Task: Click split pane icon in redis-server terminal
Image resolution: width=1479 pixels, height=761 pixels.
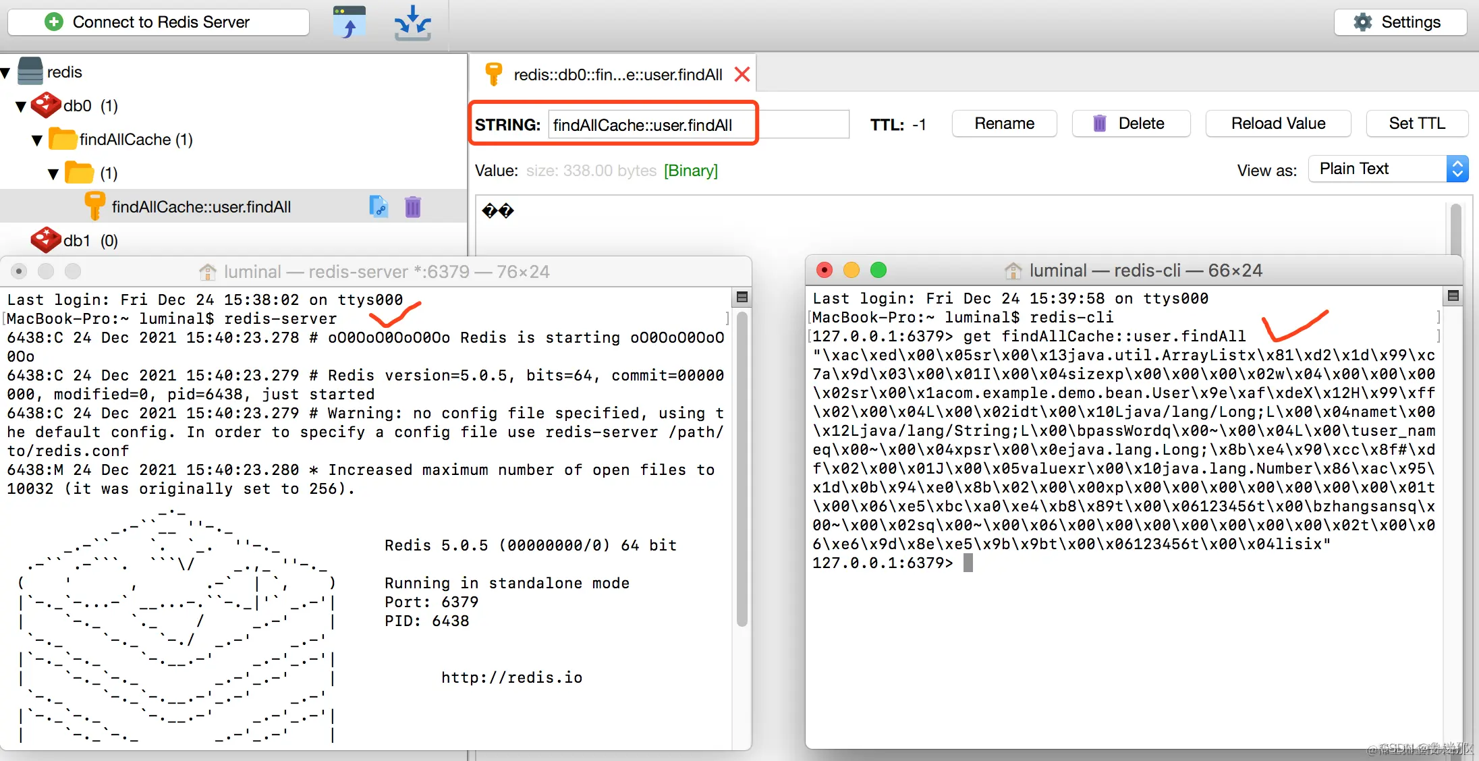Action: tap(742, 297)
